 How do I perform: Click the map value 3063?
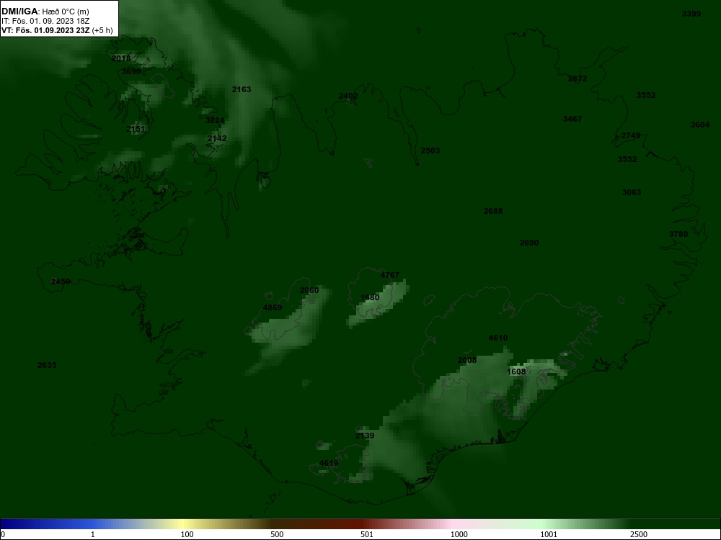click(632, 192)
